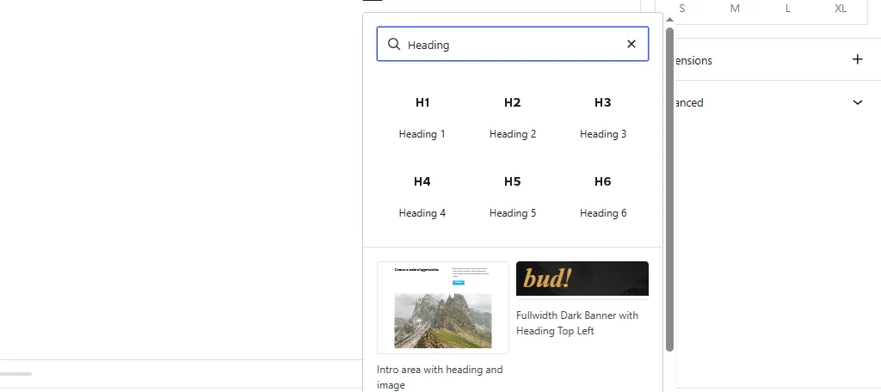The height and width of the screenshot is (392, 881).
Task: Select Intro area with heading and image pattern
Action: [x=443, y=308]
